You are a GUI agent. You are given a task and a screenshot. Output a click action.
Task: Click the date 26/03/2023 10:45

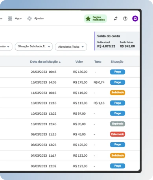[44, 72]
